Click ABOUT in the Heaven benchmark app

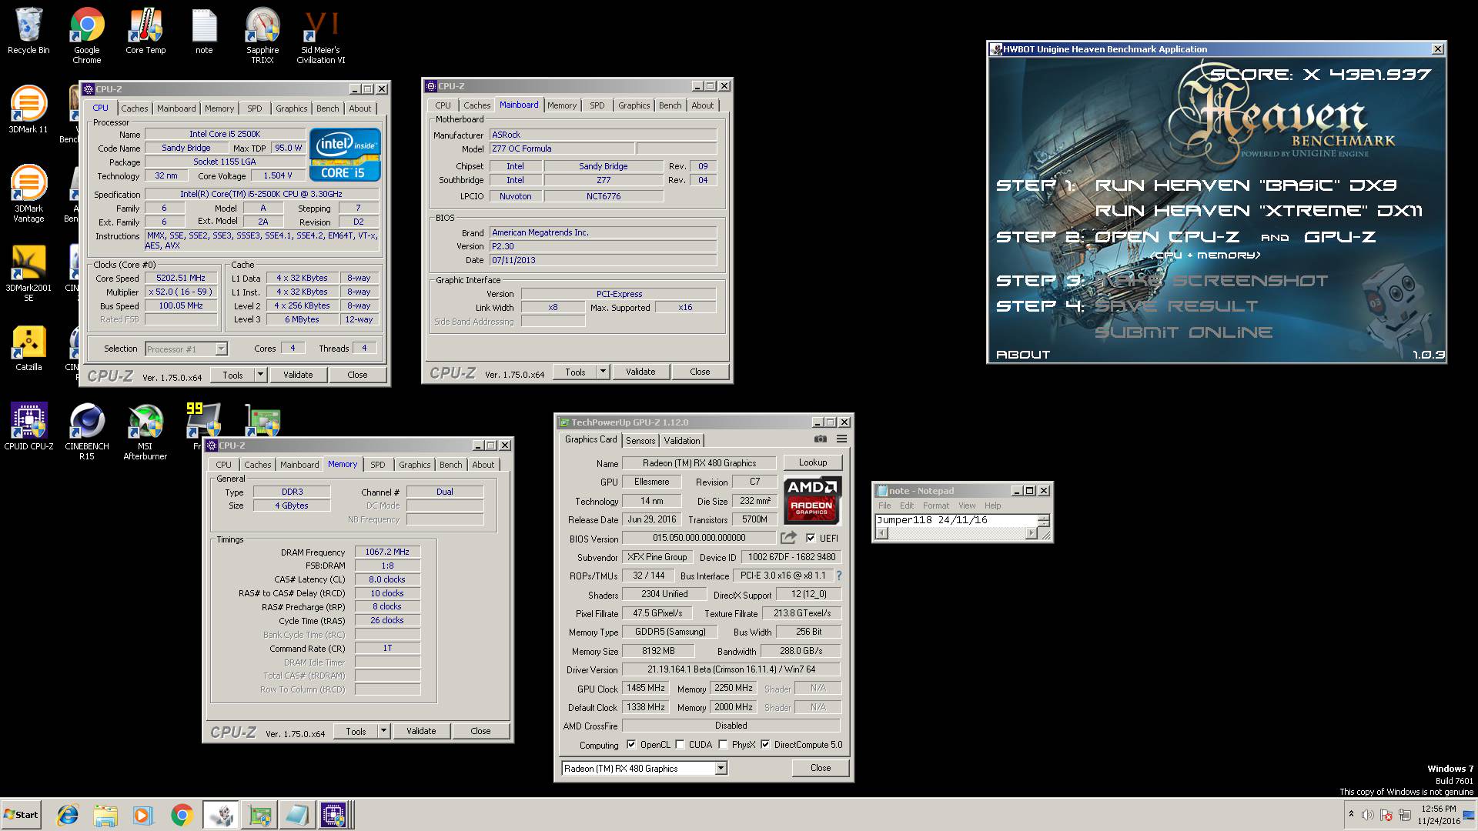[1023, 355]
